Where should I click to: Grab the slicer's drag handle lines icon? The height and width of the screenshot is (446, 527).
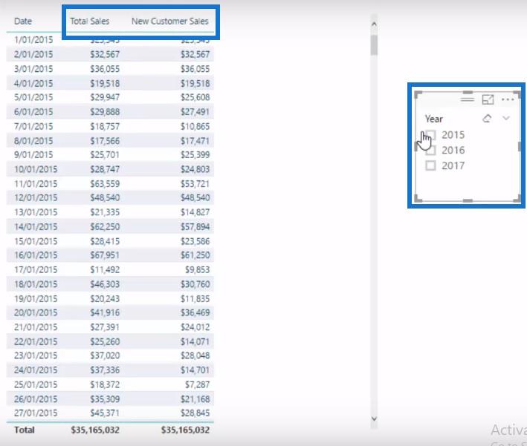pos(468,99)
